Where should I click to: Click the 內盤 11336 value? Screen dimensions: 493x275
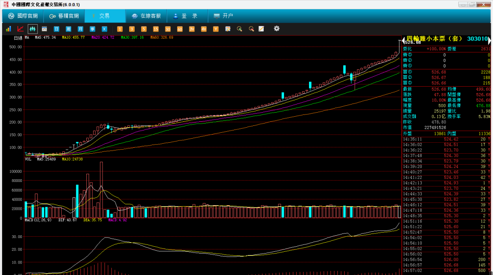[484, 134]
